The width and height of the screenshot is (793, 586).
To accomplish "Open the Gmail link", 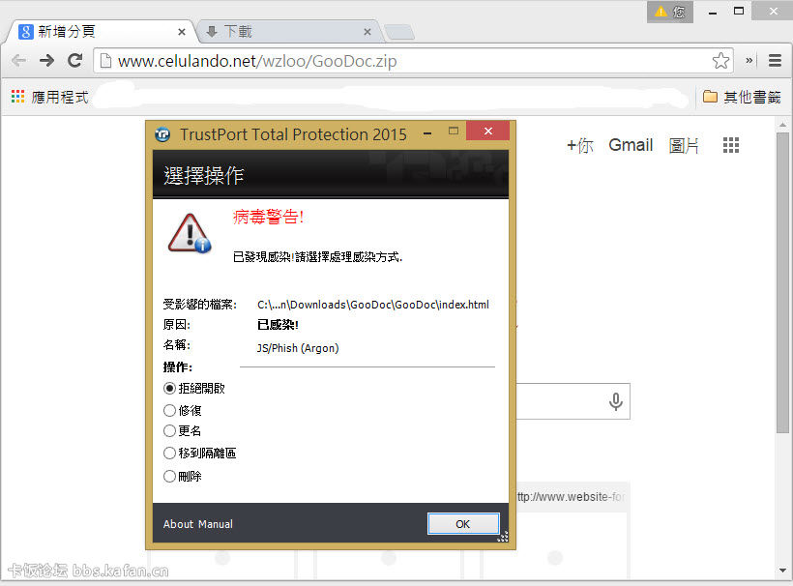I will click(x=631, y=145).
